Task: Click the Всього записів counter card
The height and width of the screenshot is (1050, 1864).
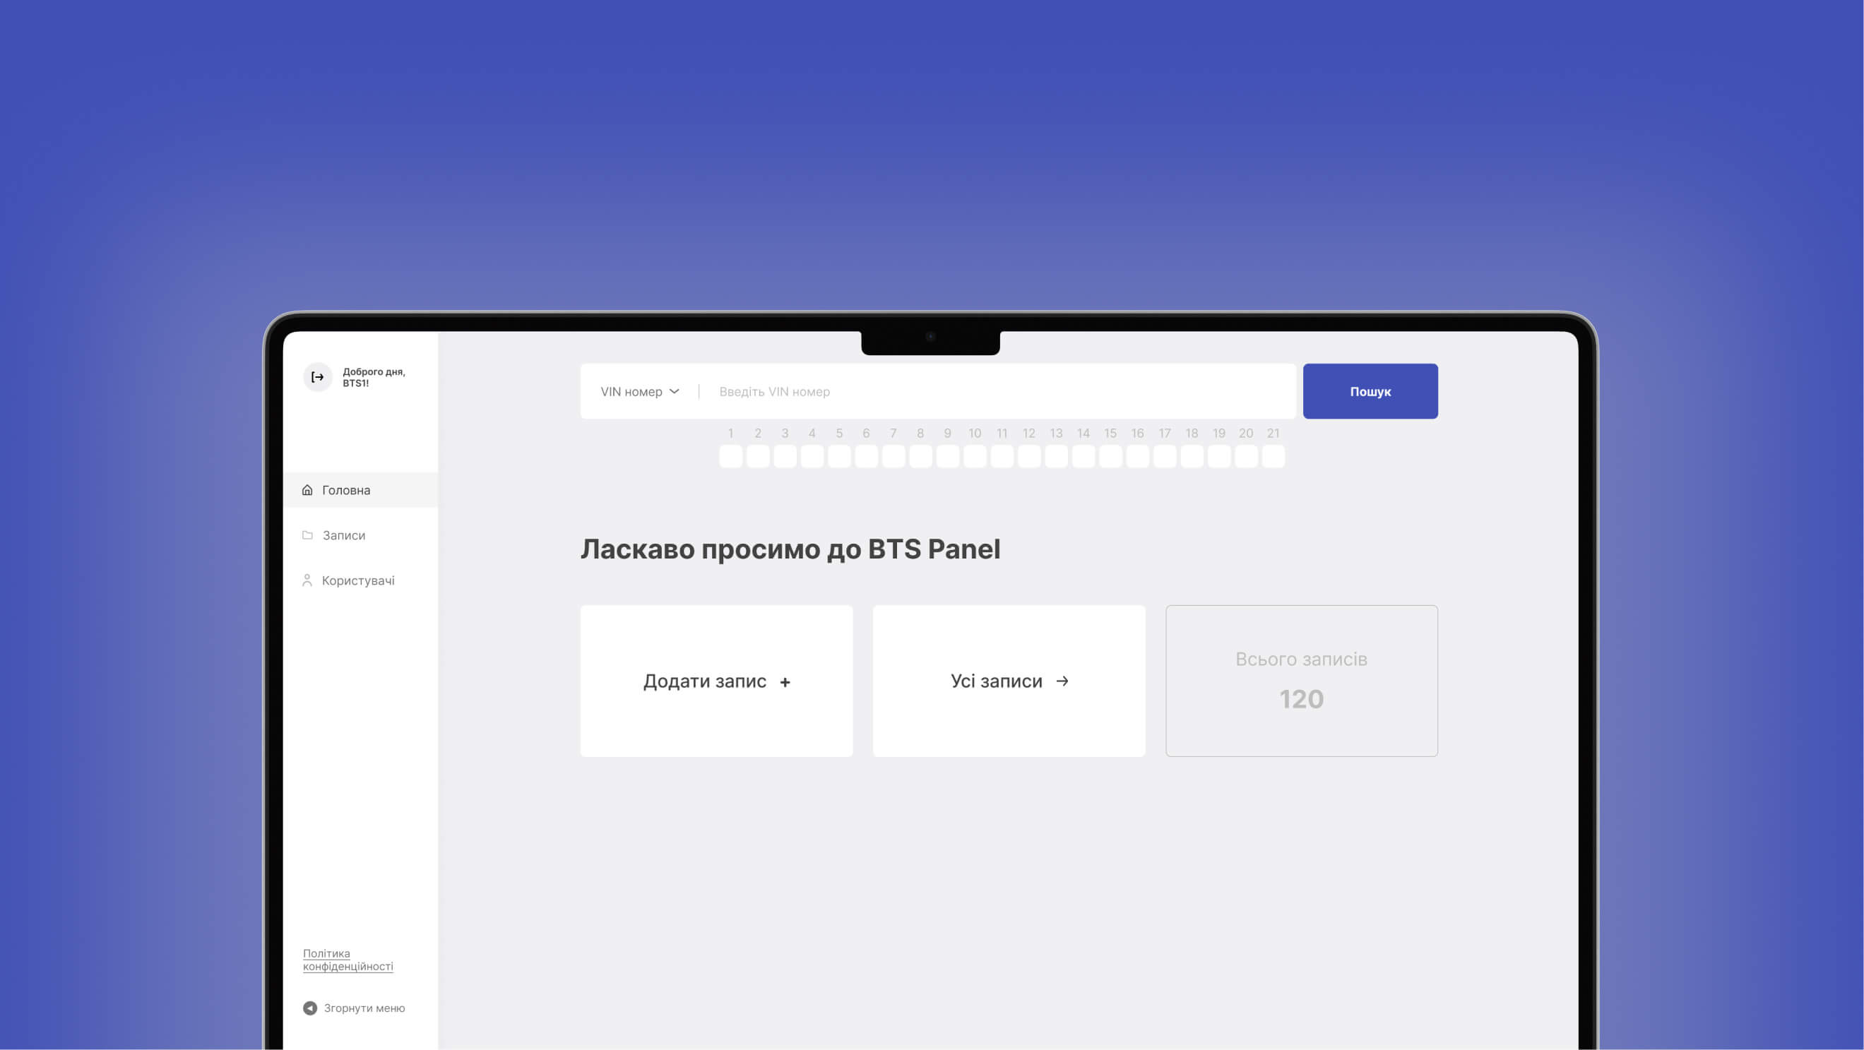Action: [1301, 681]
